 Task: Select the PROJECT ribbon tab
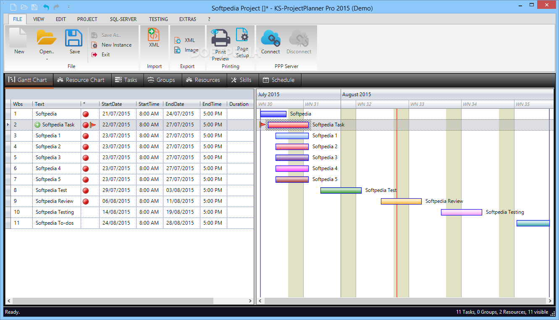[87, 19]
